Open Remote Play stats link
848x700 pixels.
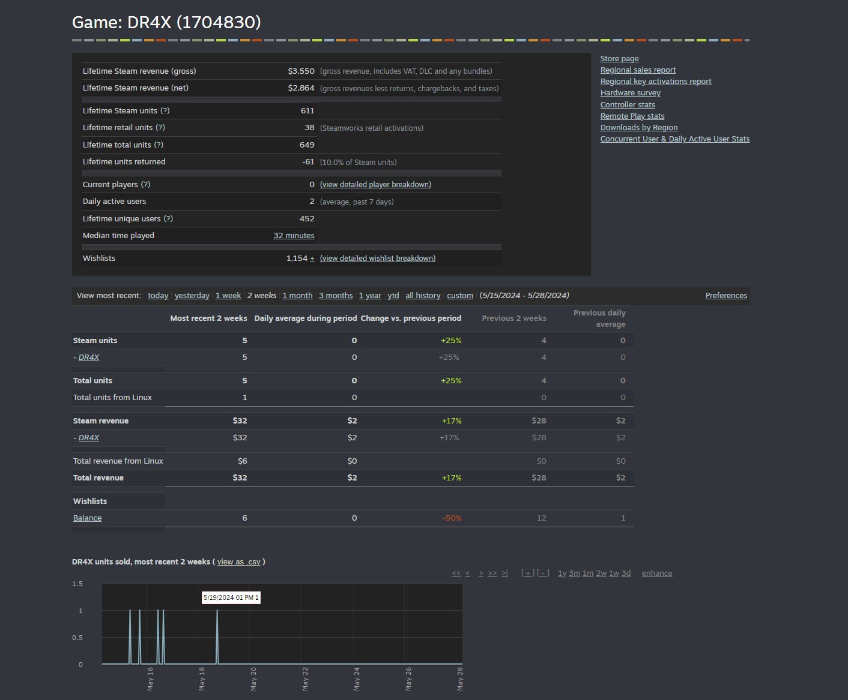(x=632, y=116)
